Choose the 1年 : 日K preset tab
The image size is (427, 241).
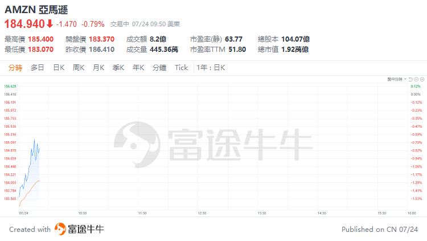tap(211, 68)
